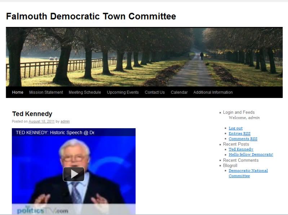Screen dimensions: 288x215
Task: Visit the Democratic National Committee blogroll link
Action: [x=248, y=173]
